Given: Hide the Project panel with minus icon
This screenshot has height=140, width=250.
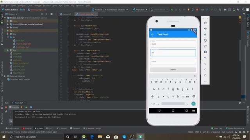Looking at the screenshot, I should click(x=56, y=14).
